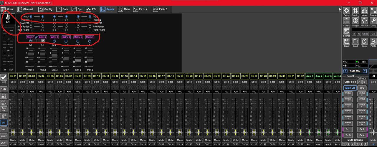Open the FX5 - 8 tab
Viewport: 377px width, 147px height.
point(160,9)
